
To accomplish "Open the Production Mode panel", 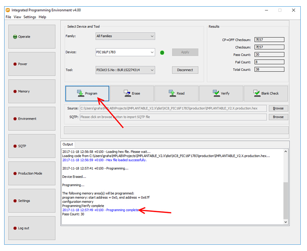I will [x=32, y=173].
